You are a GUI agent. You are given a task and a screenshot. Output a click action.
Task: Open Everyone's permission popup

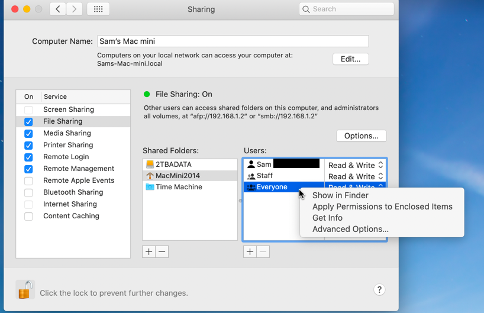tap(355, 185)
